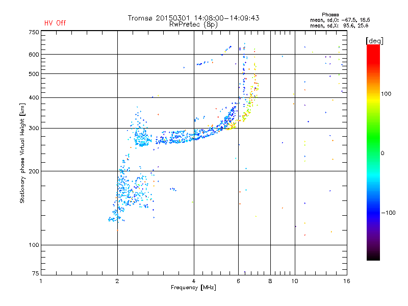Click the 200 tick on the height axis
Screen dimensions: 408x306
[34, 171]
